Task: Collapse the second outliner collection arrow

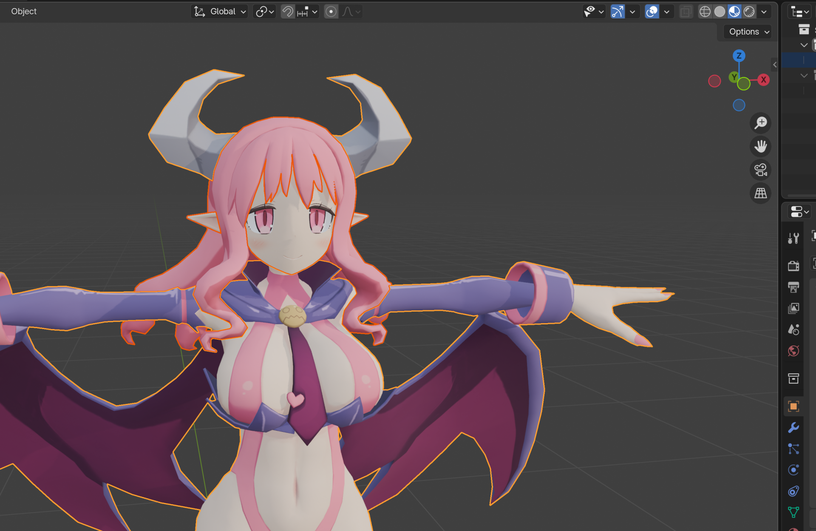Action: tap(804, 76)
